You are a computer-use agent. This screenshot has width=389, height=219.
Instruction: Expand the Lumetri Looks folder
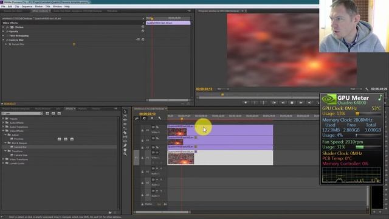click(x=3, y=164)
